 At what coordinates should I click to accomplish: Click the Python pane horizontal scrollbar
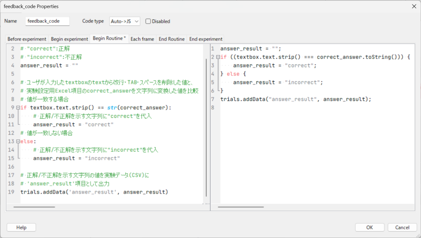tap(35, 207)
